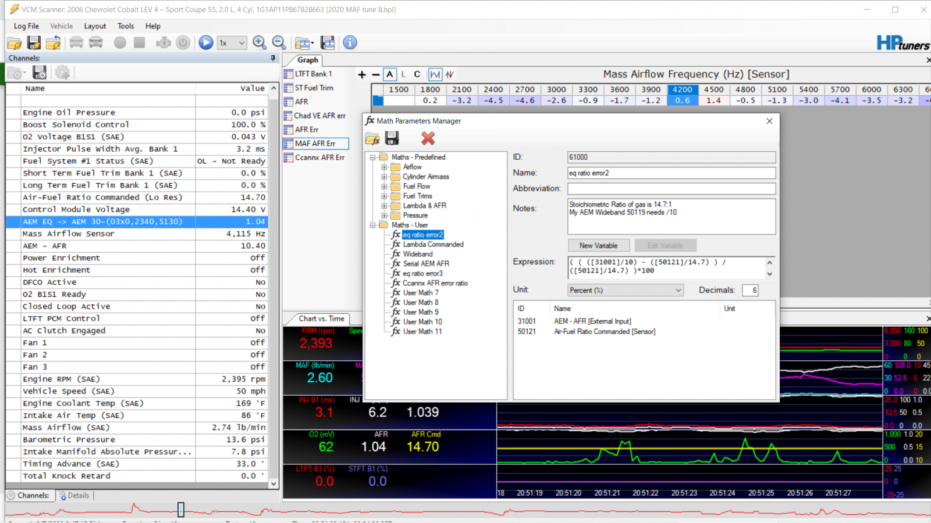Select the ST Fuel Trim graph
The width and height of the screenshot is (931, 523).
314,88
